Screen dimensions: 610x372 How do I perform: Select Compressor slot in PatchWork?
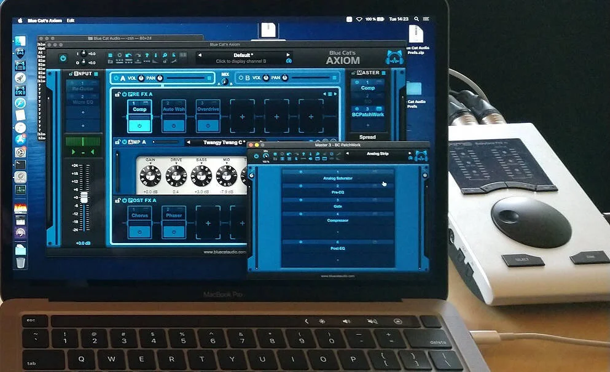point(338,218)
